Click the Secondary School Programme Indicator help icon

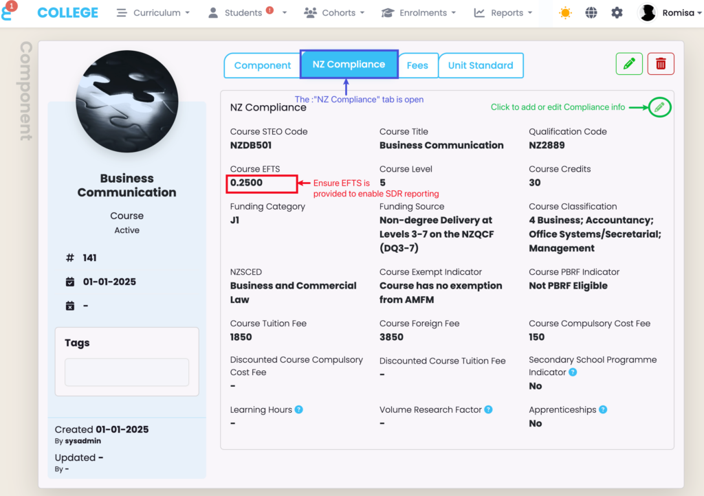click(573, 372)
